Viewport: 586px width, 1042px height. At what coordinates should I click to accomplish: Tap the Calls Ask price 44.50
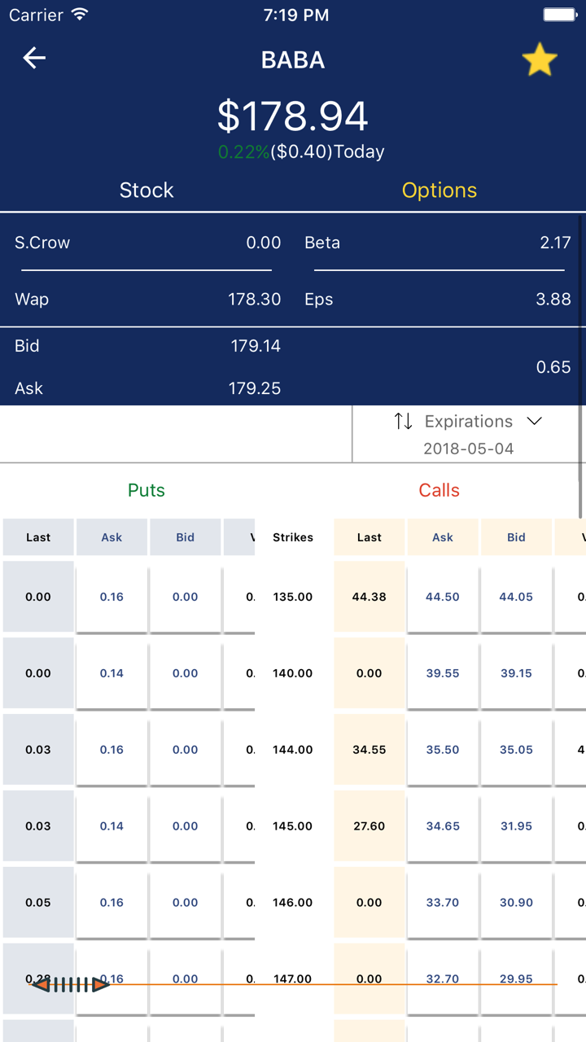443,597
